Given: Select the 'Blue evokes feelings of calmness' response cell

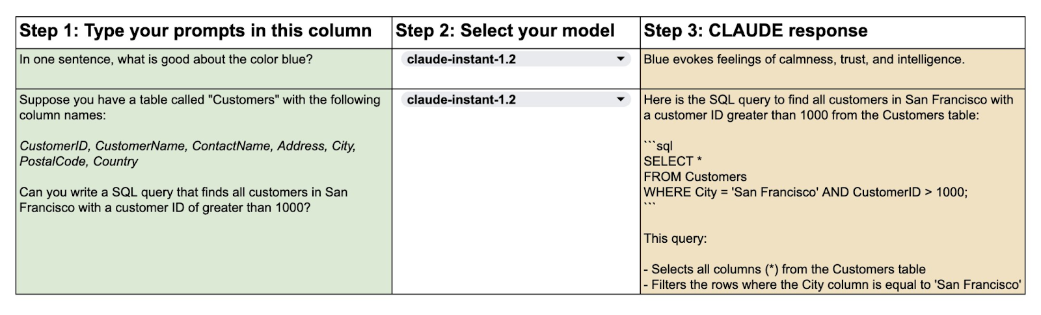Looking at the screenshot, I should (x=832, y=68).
